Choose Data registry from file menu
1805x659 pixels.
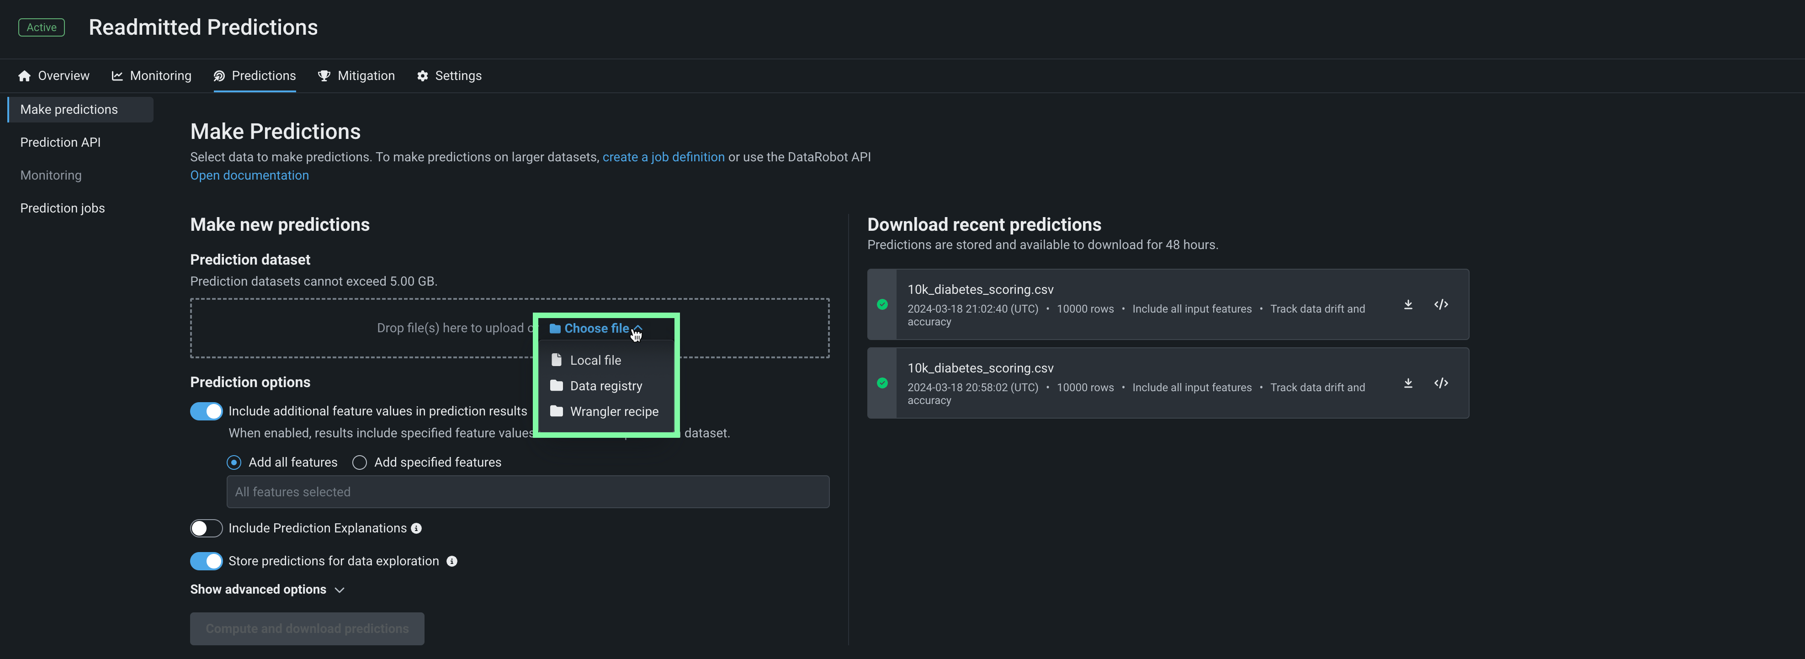point(605,386)
